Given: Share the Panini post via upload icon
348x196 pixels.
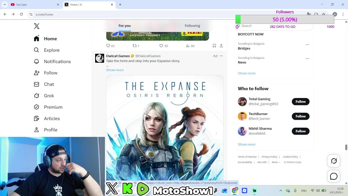Looking at the screenshot, I should [221, 46].
